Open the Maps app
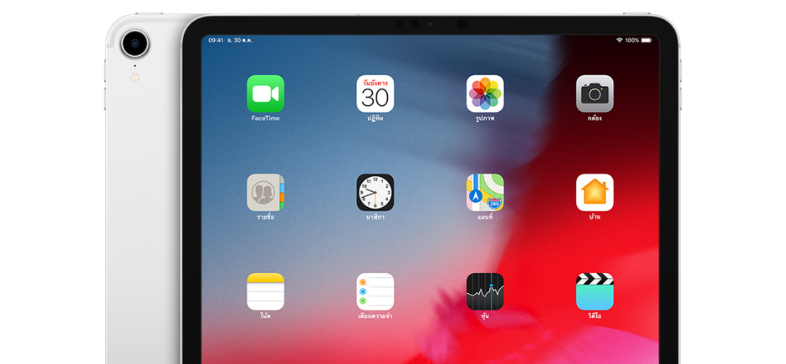This screenshot has width=786, height=364. (x=485, y=192)
